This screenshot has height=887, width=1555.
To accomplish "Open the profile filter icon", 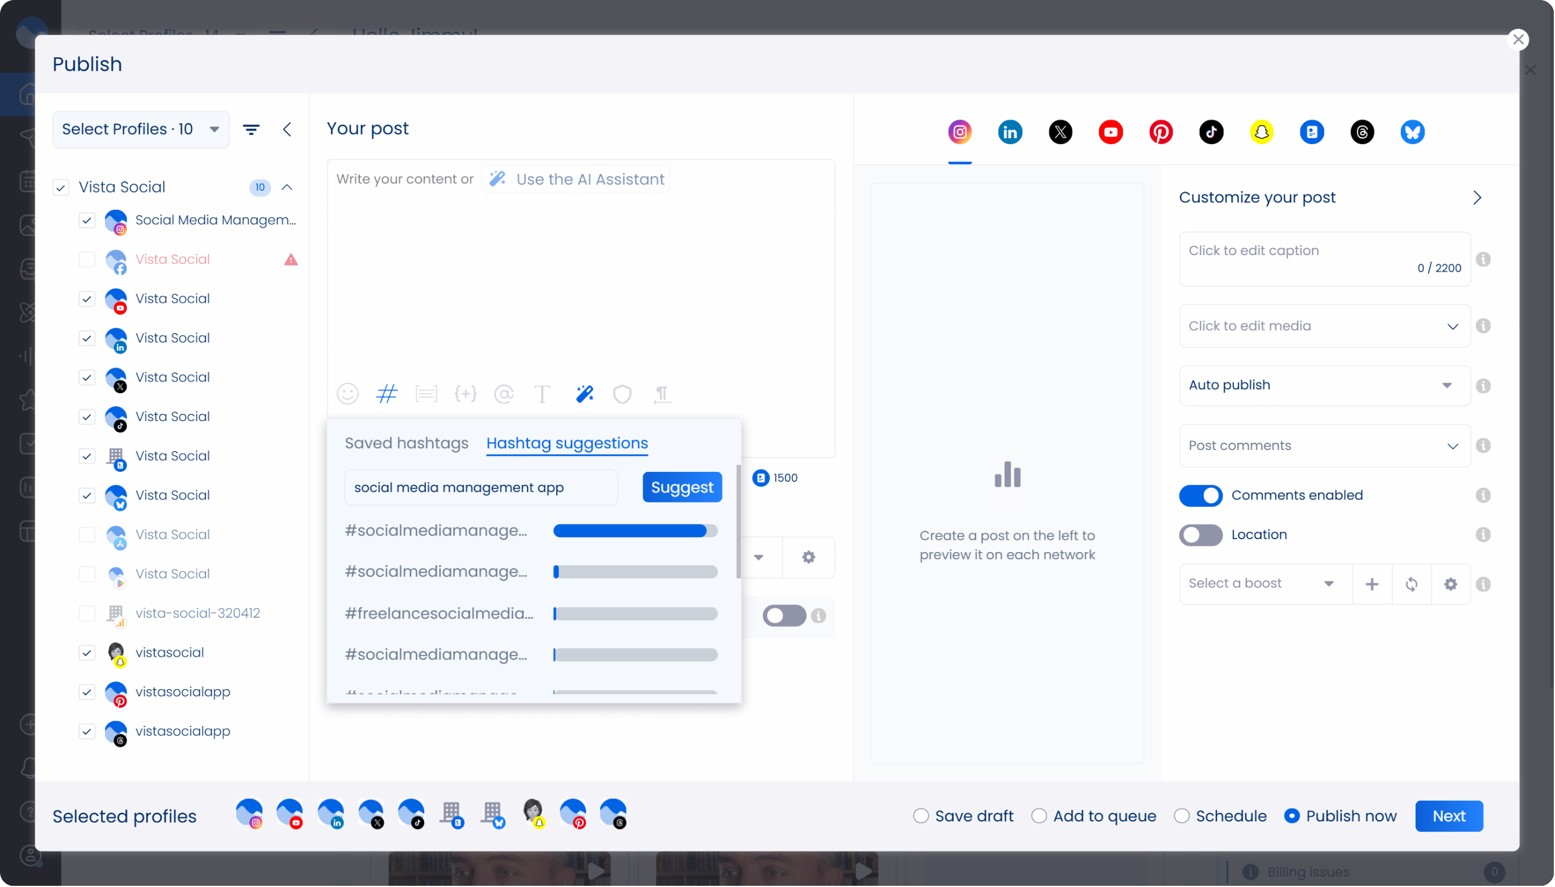I will point(251,129).
